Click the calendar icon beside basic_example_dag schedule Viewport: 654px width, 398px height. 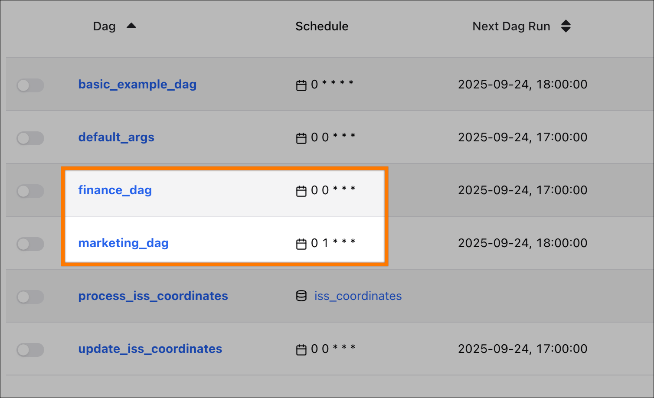coord(301,85)
